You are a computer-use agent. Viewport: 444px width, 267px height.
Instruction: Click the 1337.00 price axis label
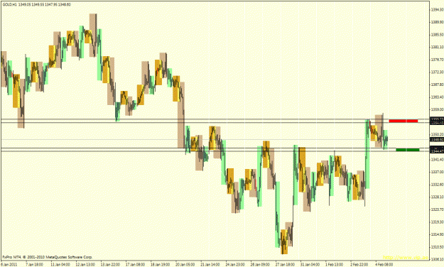pyautogui.click(x=438, y=172)
